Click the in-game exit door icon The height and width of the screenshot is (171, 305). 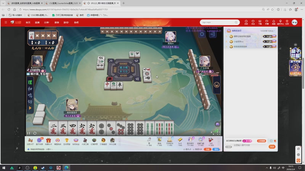(x=213, y=34)
